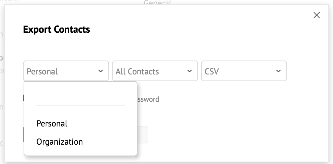Close the Export Contacts dialog
333x164 pixels.
tap(316, 15)
